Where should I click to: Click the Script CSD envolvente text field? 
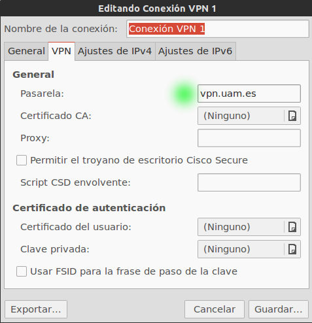[249, 182]
